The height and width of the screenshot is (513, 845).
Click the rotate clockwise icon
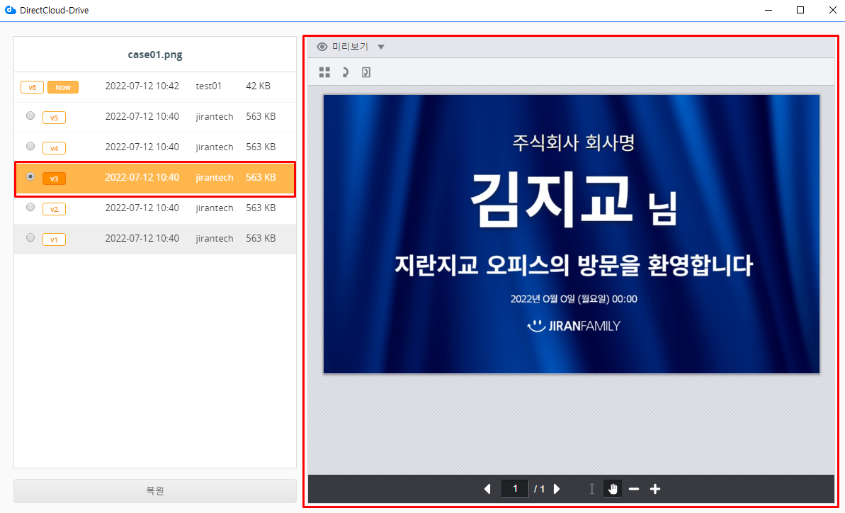point(345,72)
